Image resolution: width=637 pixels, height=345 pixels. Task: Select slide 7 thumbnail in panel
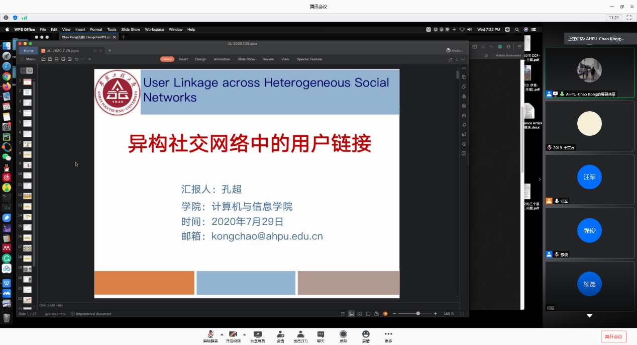tap(27, 144)
